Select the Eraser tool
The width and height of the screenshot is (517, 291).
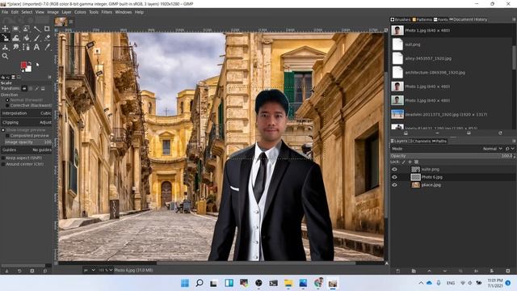click(x=47, y=38)
